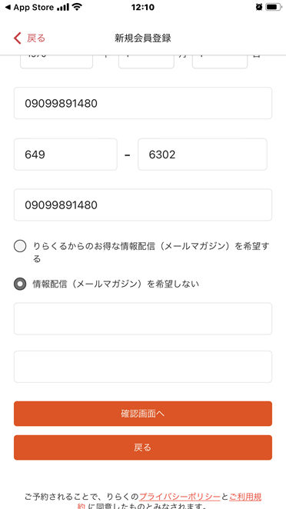Tap the red back chevron icon
Image resolution: width=286 pixels, height=509 pixels.
coord(17,38)
